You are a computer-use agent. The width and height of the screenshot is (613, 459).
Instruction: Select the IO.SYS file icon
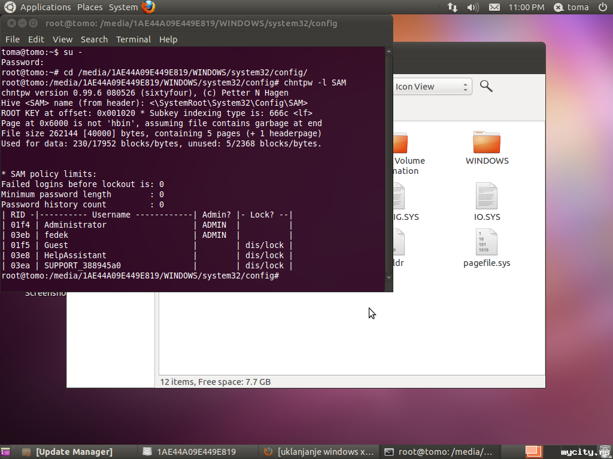(x=487, y=196)
